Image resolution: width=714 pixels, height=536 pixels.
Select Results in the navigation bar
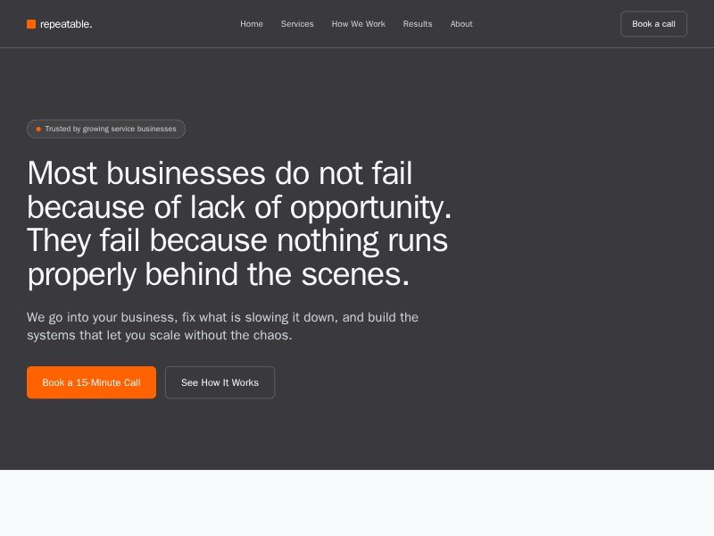click(418, 24)
